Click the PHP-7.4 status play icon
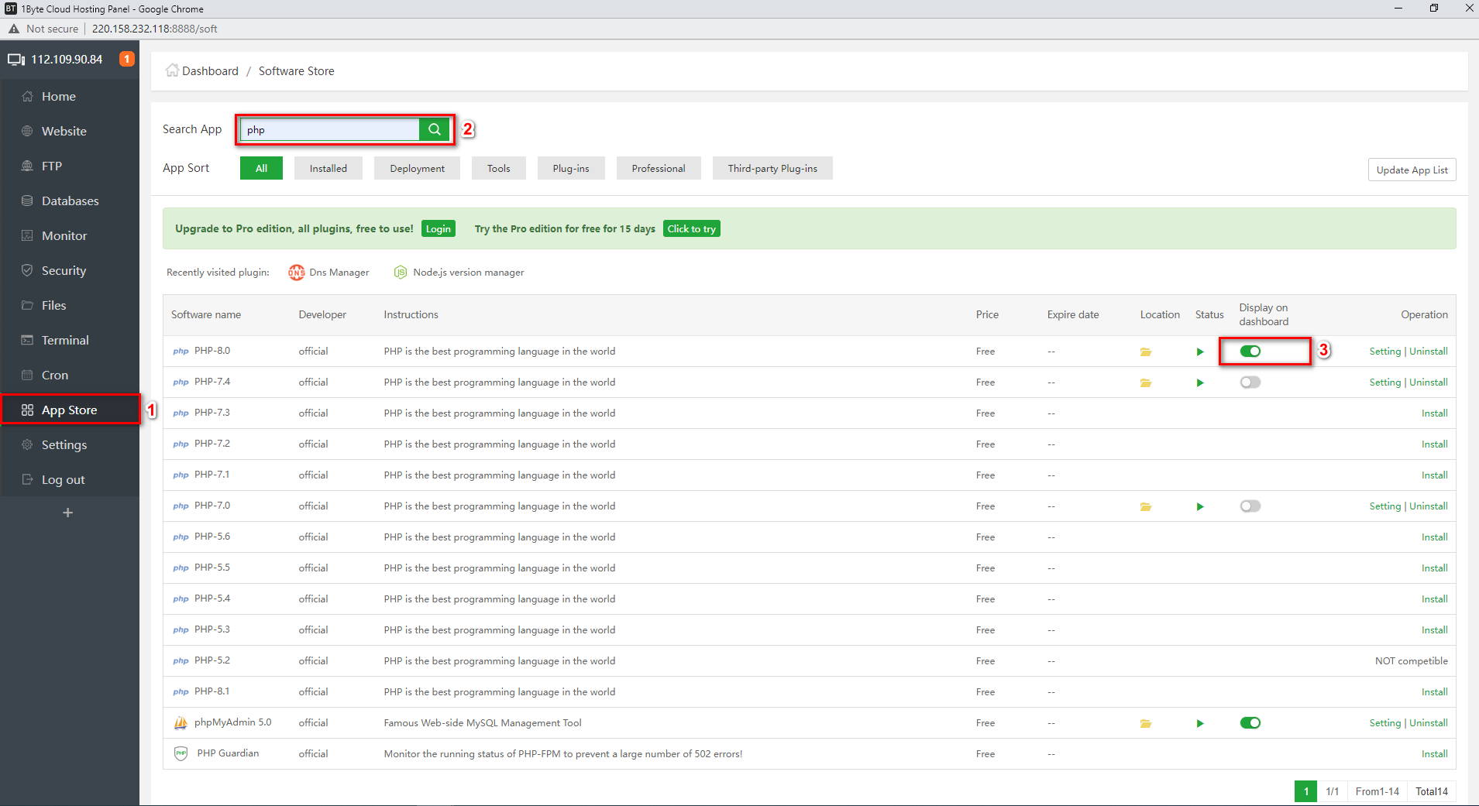This screenshot has height=806, width=1479. [1200, 382]
